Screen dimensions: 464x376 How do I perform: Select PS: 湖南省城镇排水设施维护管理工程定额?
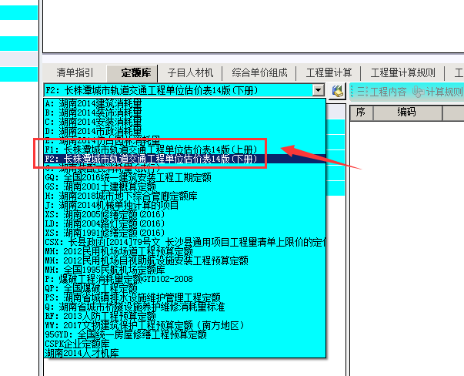[185, 297]
